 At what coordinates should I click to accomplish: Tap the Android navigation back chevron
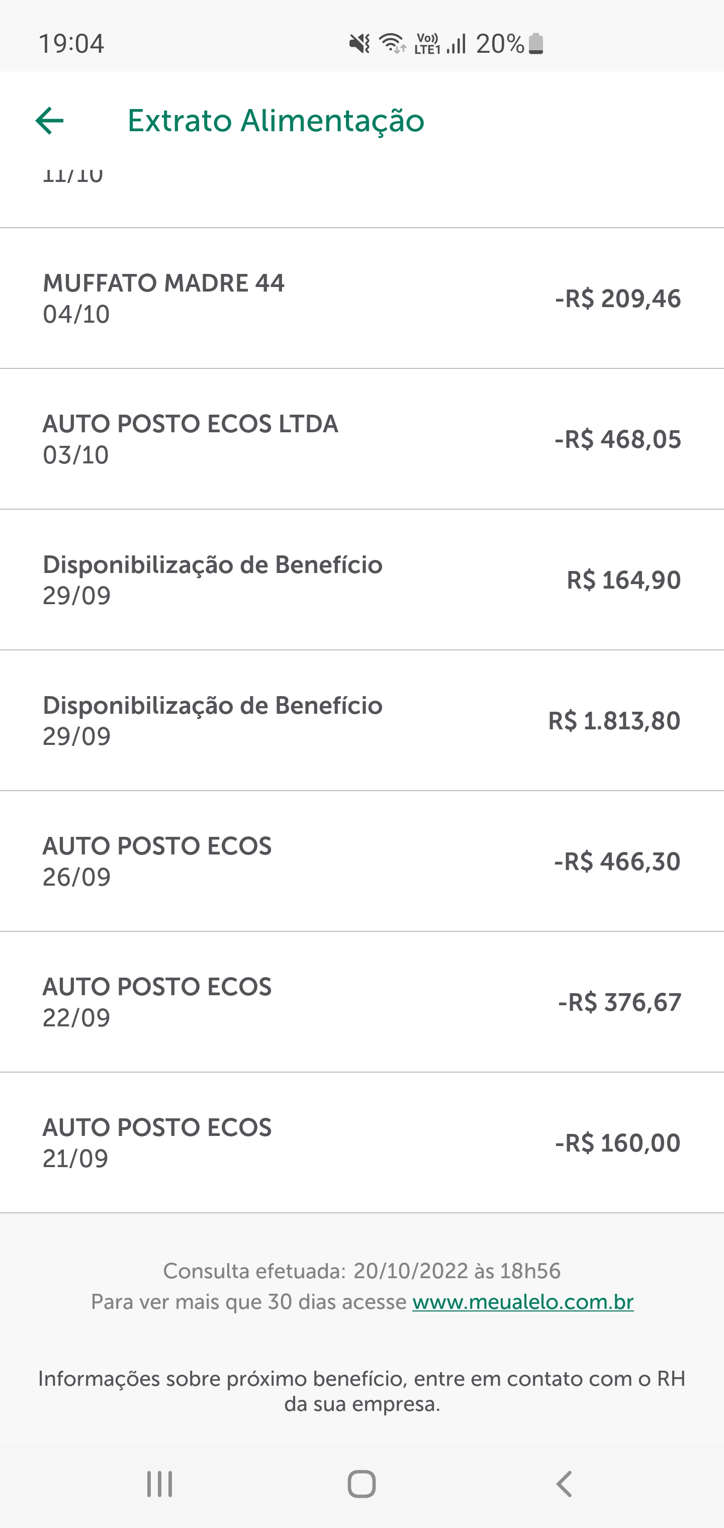564,1483
